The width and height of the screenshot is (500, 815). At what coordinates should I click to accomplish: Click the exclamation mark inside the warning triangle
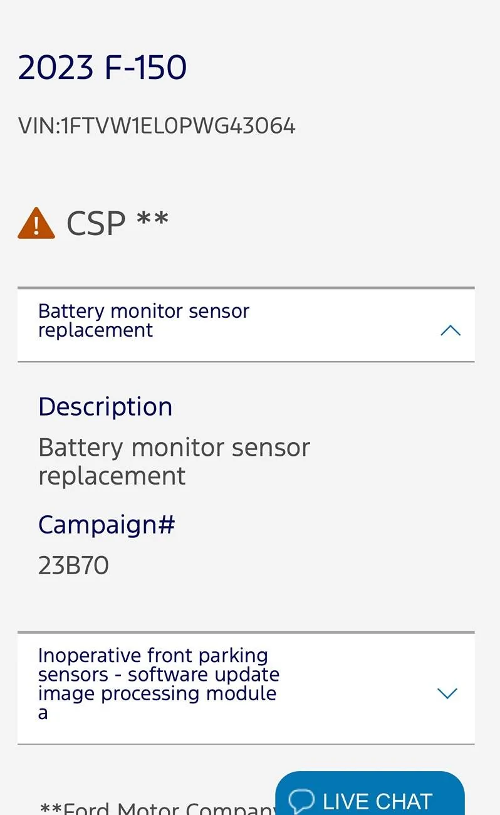[36, 224]
